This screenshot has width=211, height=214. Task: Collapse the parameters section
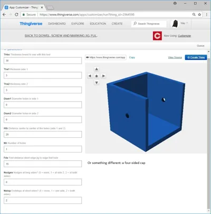[13, 49]
